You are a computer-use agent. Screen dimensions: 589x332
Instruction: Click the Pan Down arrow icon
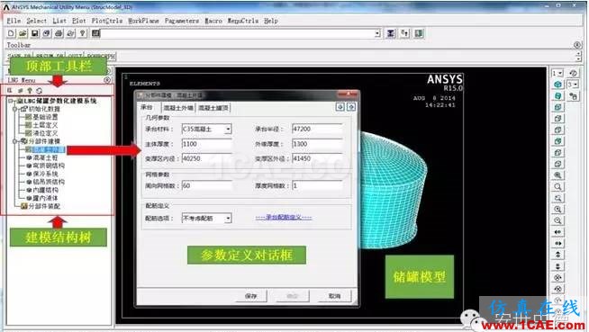tap(557, 266)
